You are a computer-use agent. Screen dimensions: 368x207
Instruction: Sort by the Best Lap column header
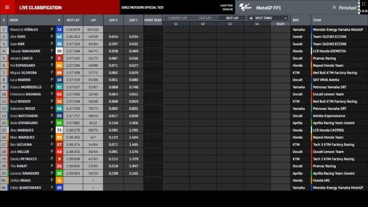(73, 20)
